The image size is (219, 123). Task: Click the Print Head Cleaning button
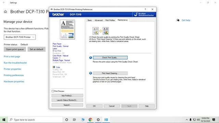pos(110,73)
